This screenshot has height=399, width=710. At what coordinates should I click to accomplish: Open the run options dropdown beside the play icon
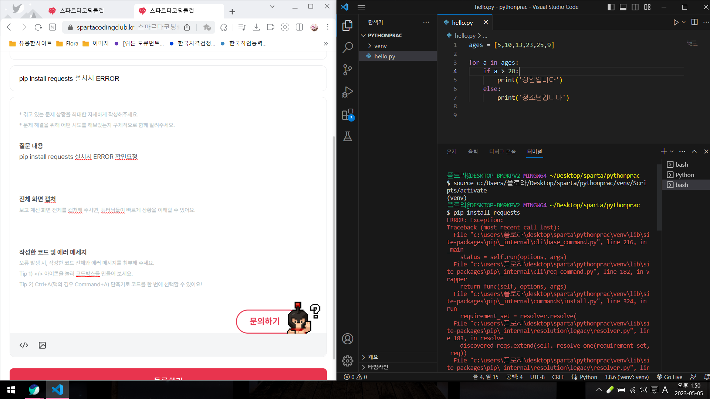[684, 23]
